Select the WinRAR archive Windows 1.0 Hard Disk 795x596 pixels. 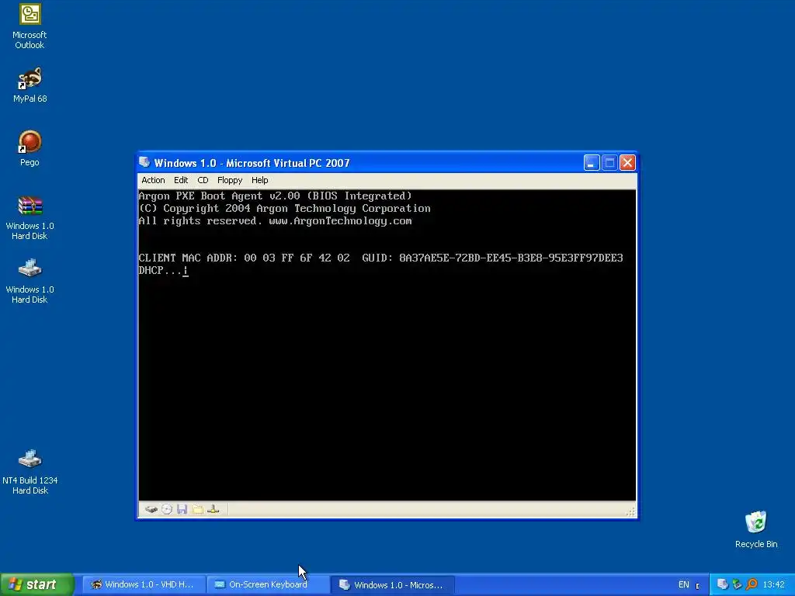point(30,218)
